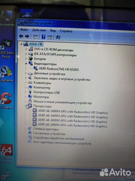Open the Компьютер desktop icon
The width and height of the screenshot is (135, 181).
pyautogui.click(x=7, y=18)
